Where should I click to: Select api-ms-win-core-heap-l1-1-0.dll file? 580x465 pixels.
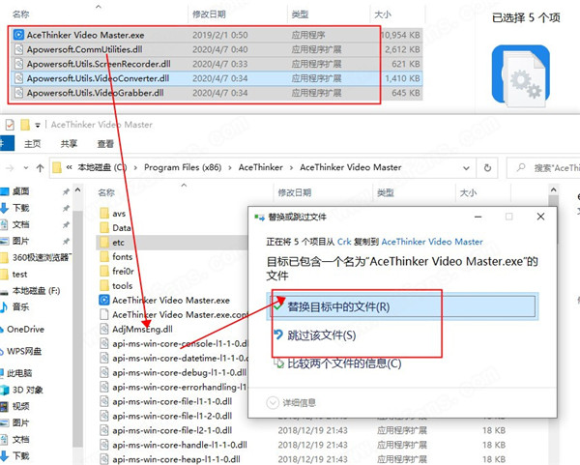176,459
